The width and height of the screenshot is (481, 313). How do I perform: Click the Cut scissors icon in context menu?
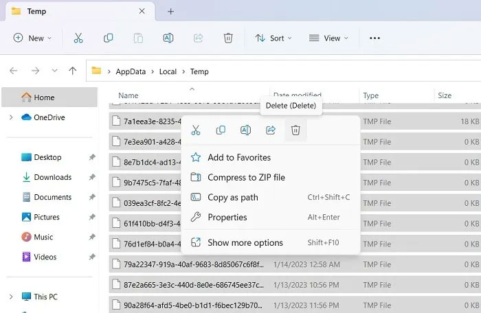pos(196,130)
